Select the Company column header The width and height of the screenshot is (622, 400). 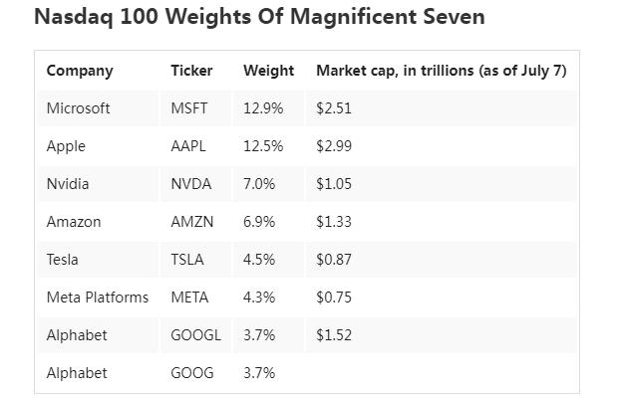tap(80, 71)
